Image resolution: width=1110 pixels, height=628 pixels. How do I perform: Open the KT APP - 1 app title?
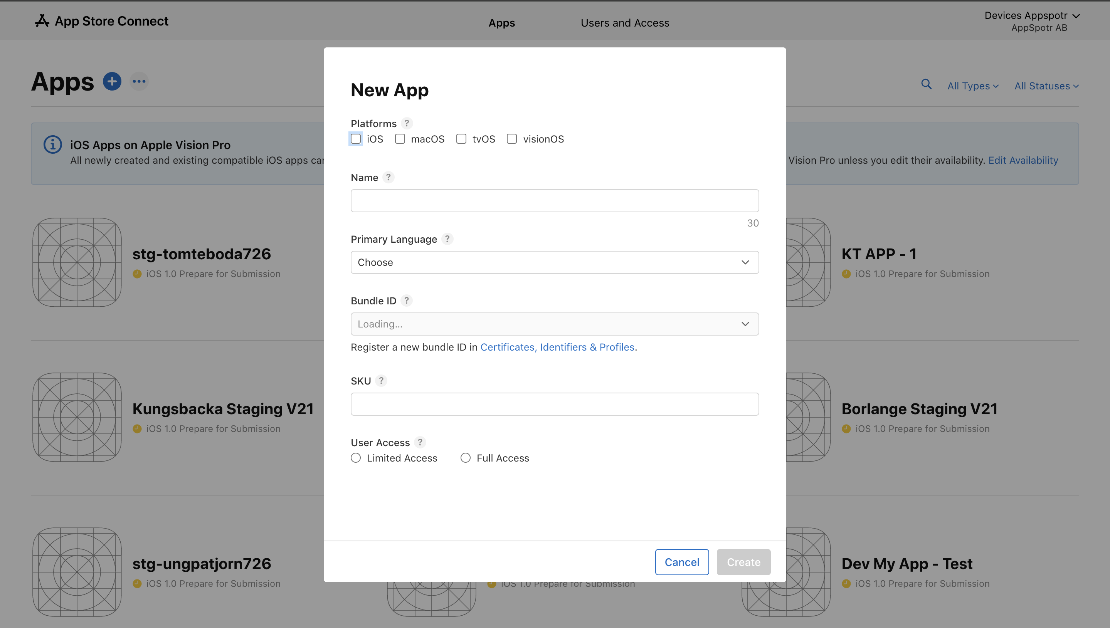coord(879,254)
